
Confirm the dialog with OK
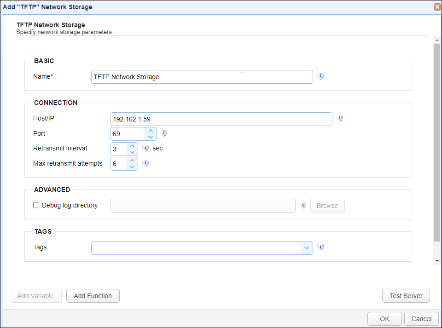click(384, 319)
